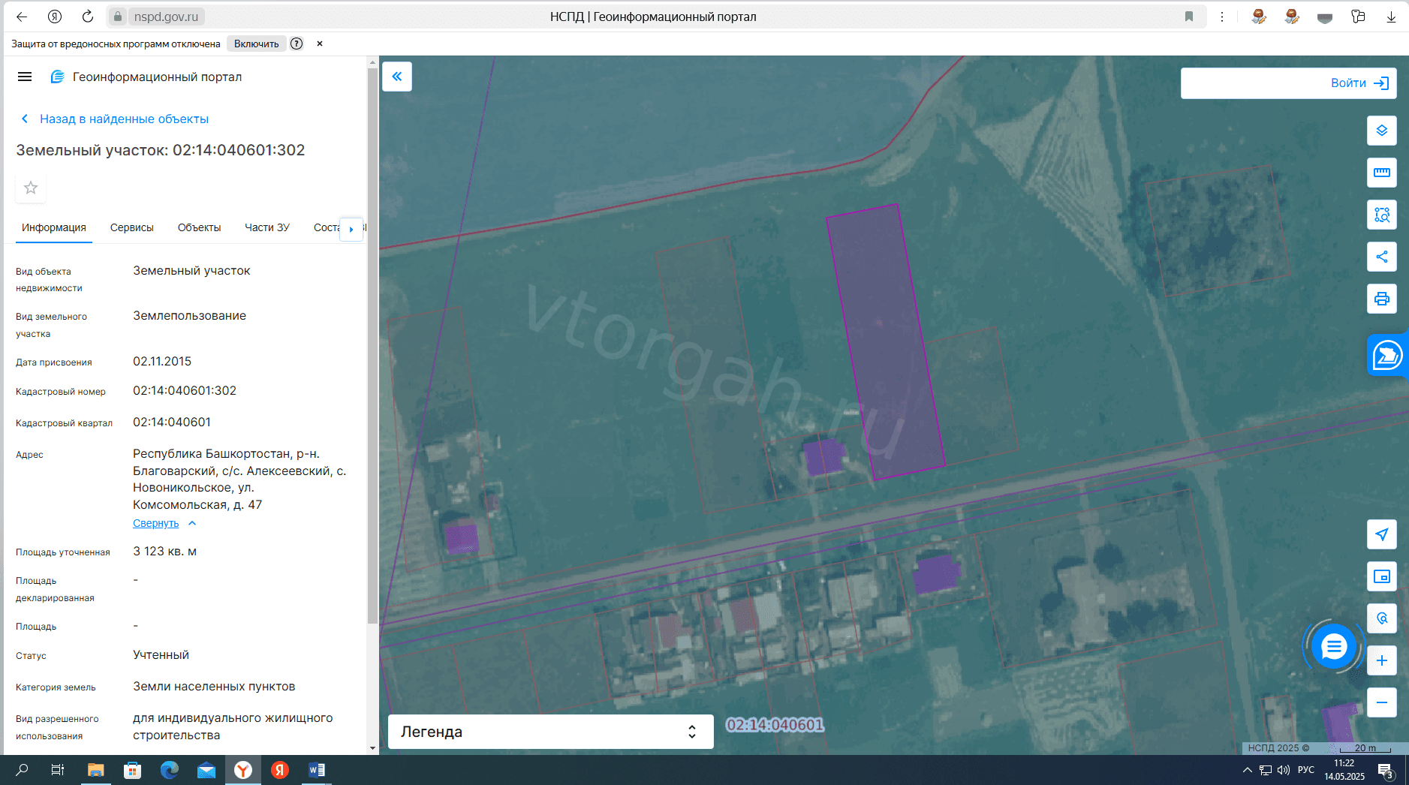Collapse address with Свернуть link
This screenshot has width=1409, height=785.
(156, 523)
